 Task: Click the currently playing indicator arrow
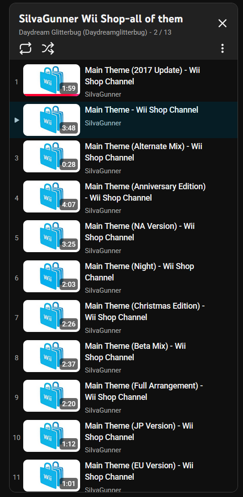tap(17, 120)
